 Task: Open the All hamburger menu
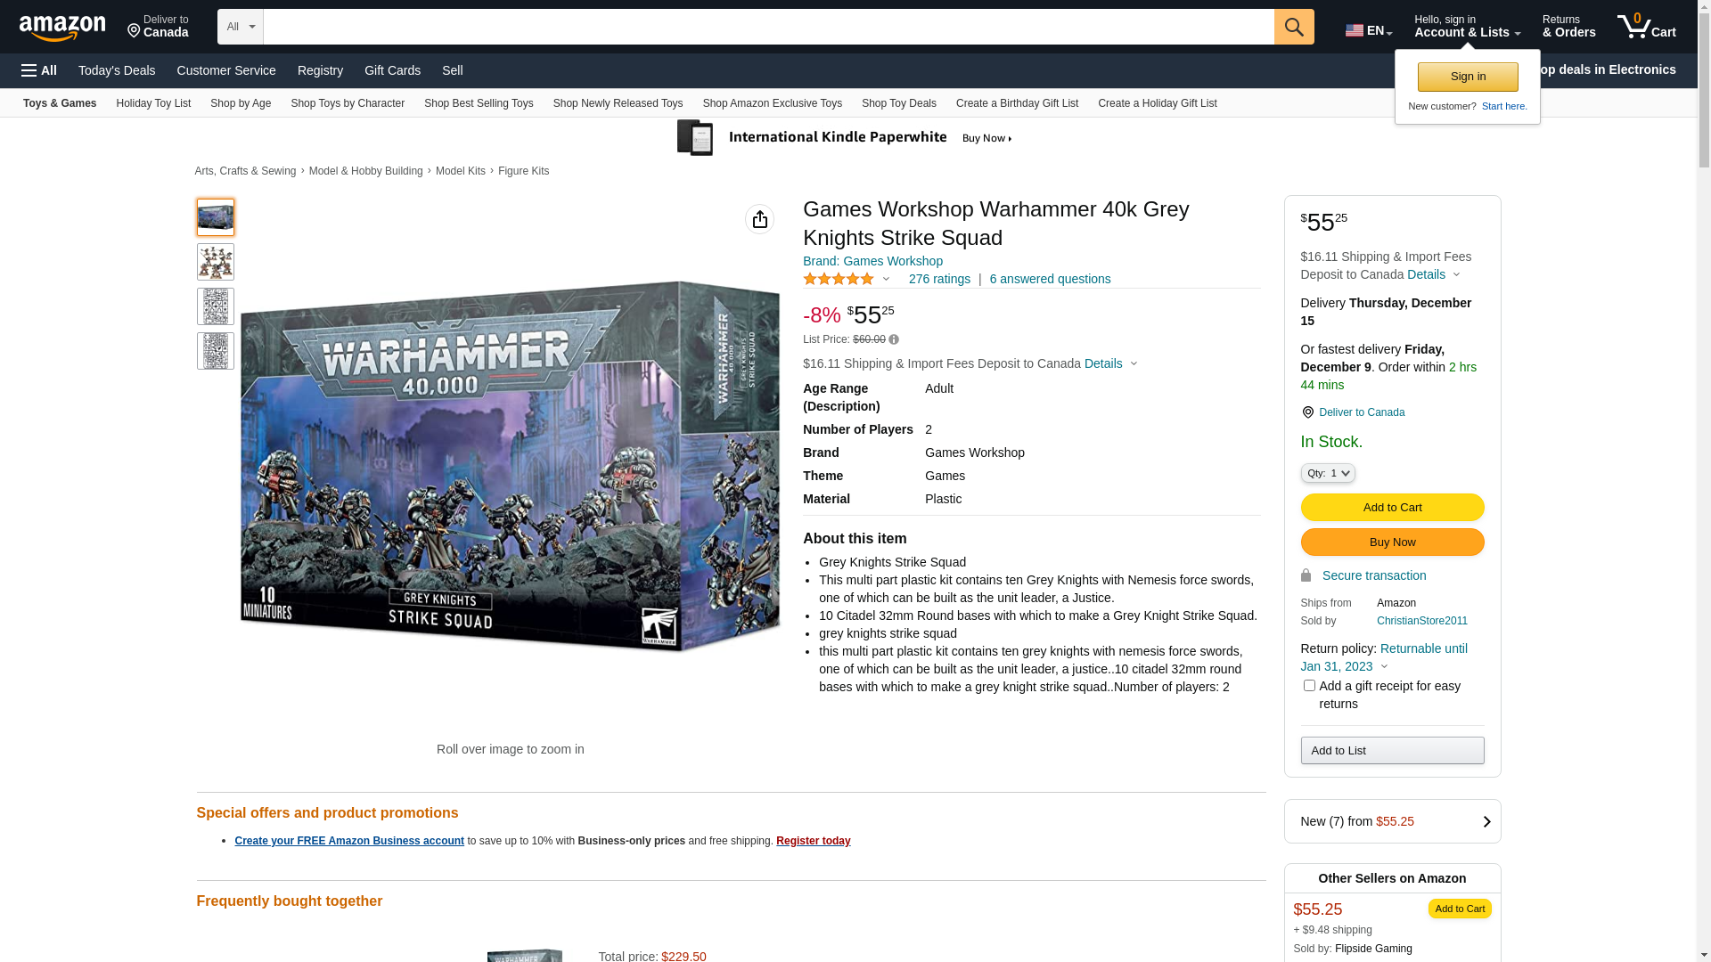pos(39,70)
